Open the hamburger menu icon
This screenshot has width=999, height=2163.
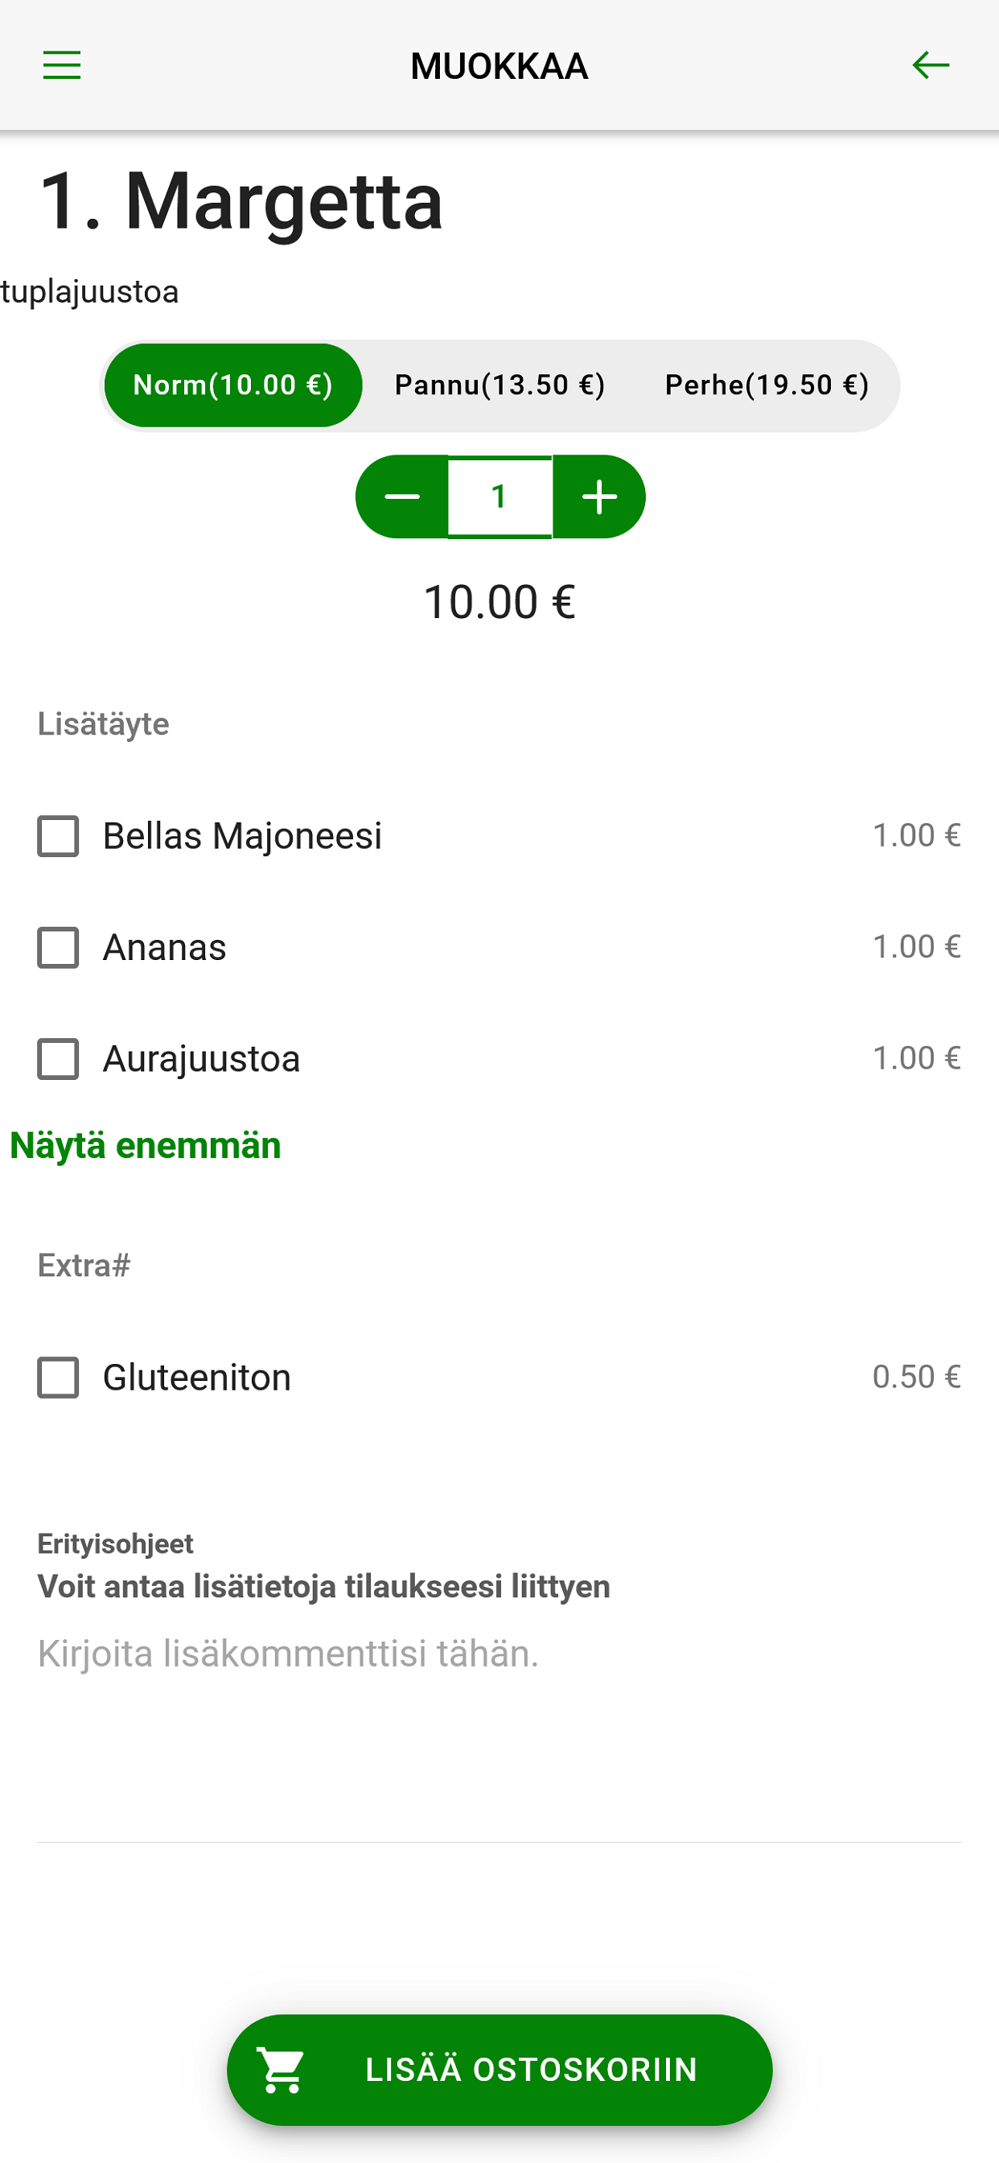coord(62,64)
